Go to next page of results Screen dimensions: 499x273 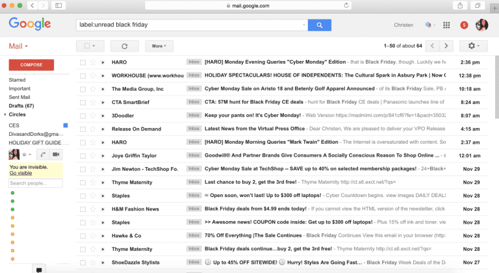click(x=446, y=46)
